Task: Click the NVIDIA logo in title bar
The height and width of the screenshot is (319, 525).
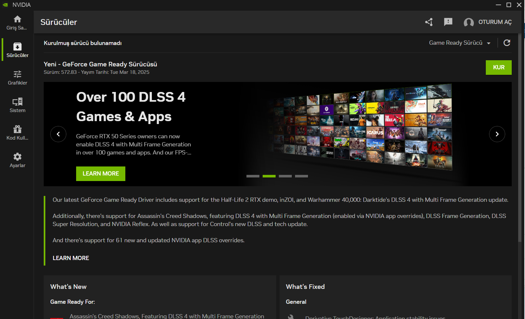Action: (5, 5)
